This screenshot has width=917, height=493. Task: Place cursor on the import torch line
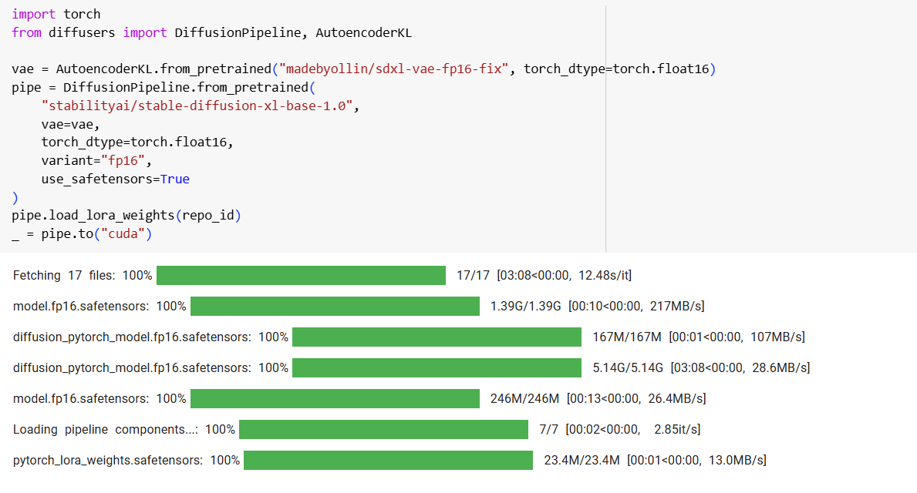pyautogui.click(x=56, y=14)
